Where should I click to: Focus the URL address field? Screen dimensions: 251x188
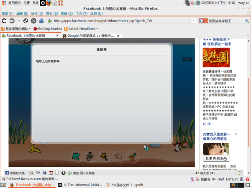pyautogui.click(x=120, y=21)
